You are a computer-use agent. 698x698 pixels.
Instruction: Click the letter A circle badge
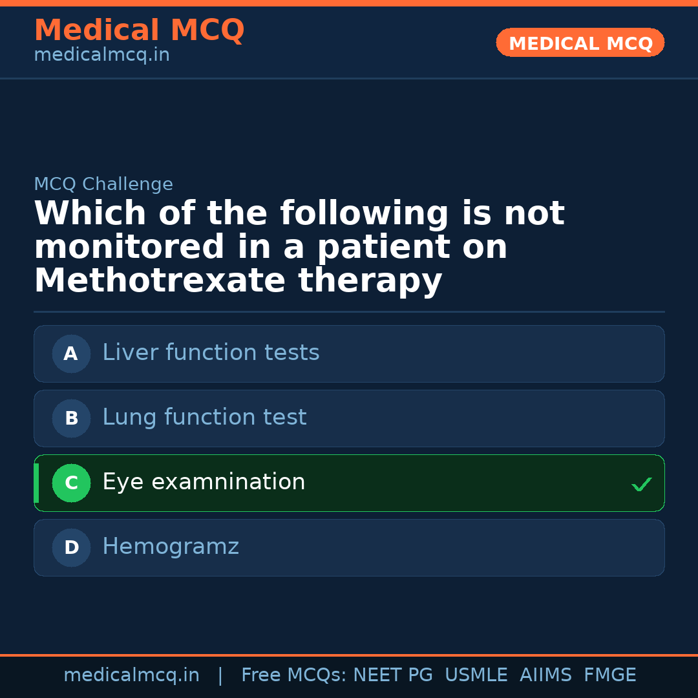(71, 354)
